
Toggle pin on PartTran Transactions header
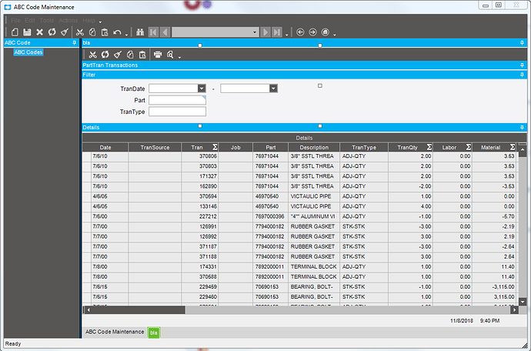pos(523,65)
